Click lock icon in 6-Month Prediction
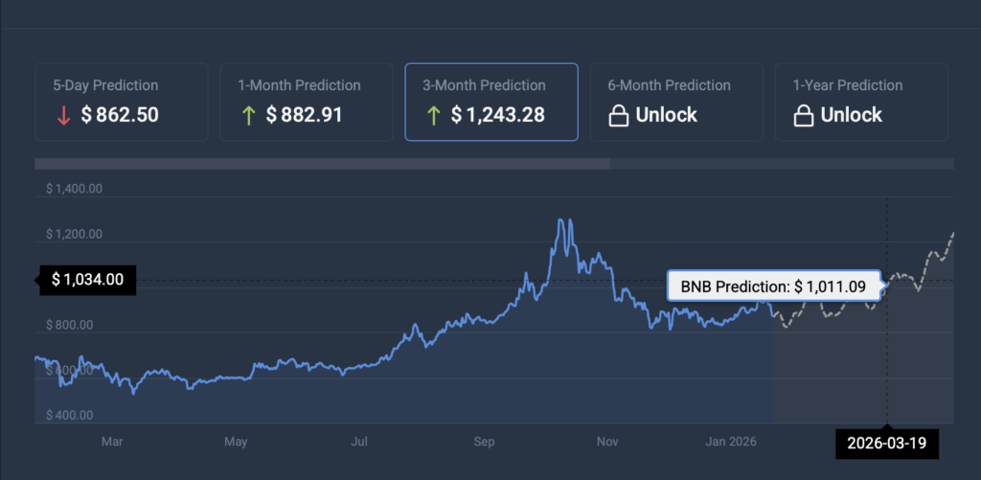This screenshot has width=981, height=480. coord(618,115)
